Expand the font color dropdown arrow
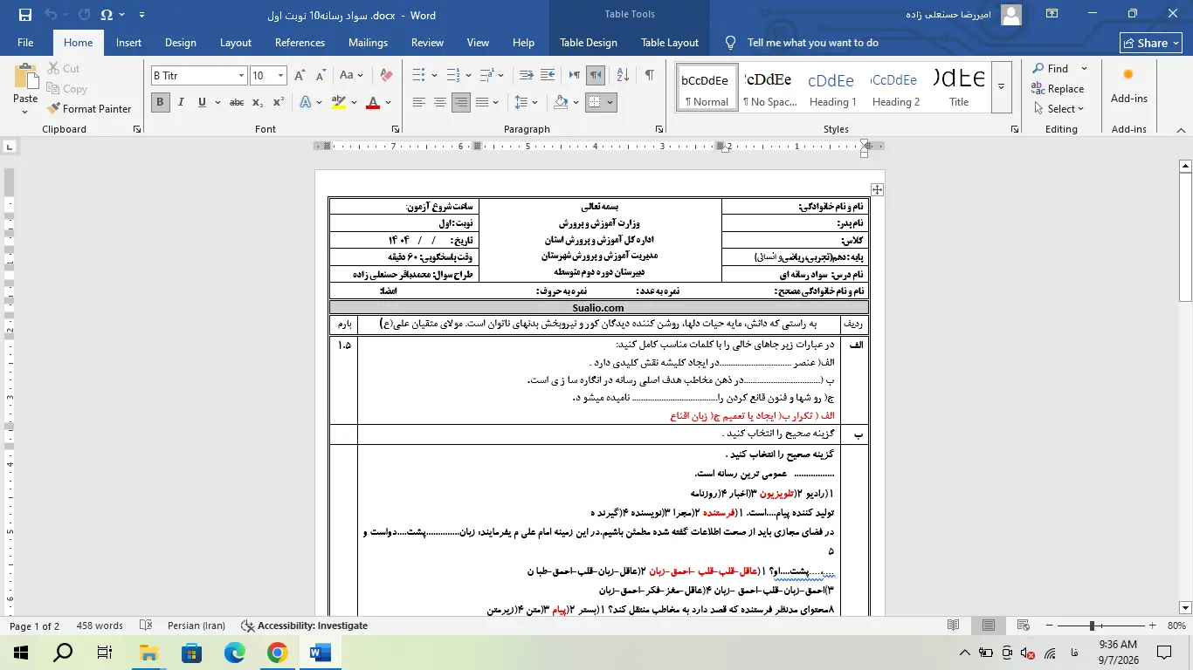This screenshot has width=1193, height=670. 389,102
